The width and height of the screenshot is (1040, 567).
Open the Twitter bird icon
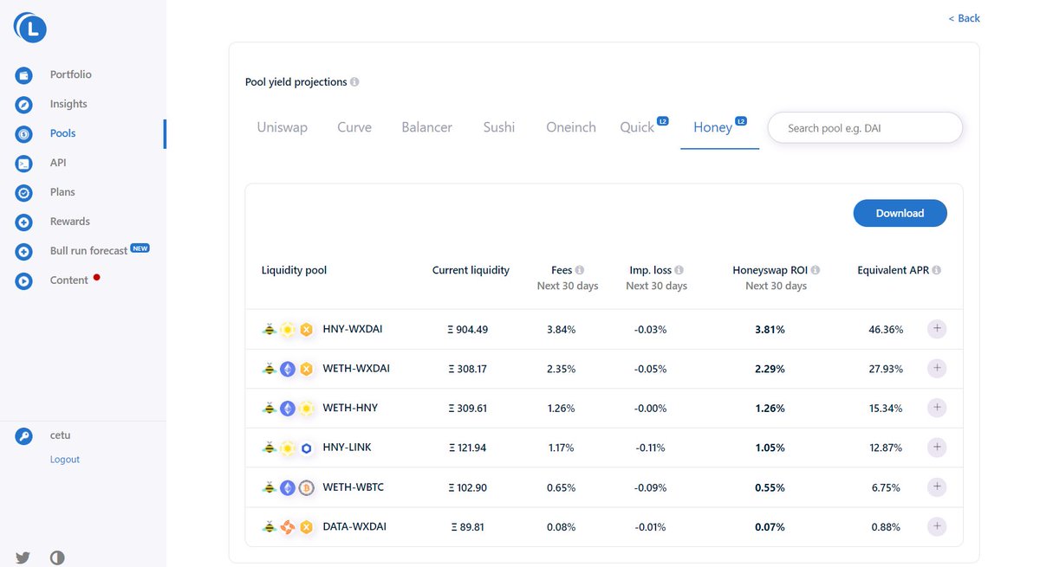(23, 558)
